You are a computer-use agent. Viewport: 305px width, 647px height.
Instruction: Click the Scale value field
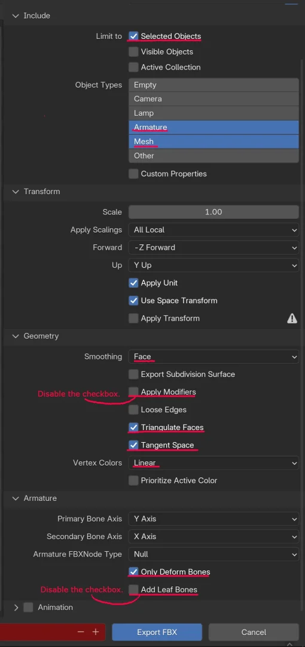[x=213, y=211]
